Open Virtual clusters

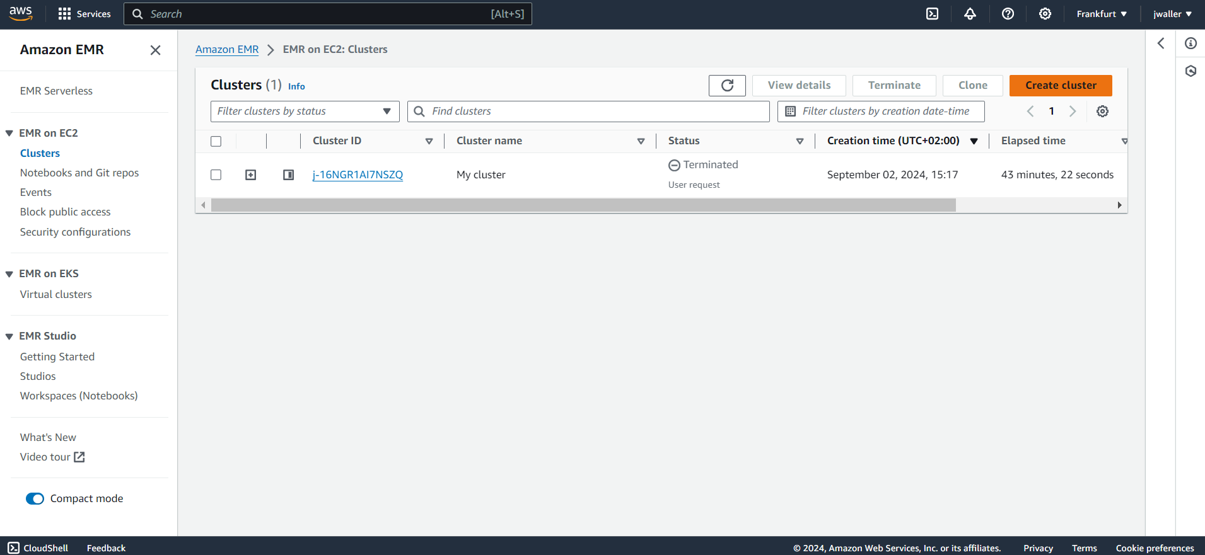(55, 294)
